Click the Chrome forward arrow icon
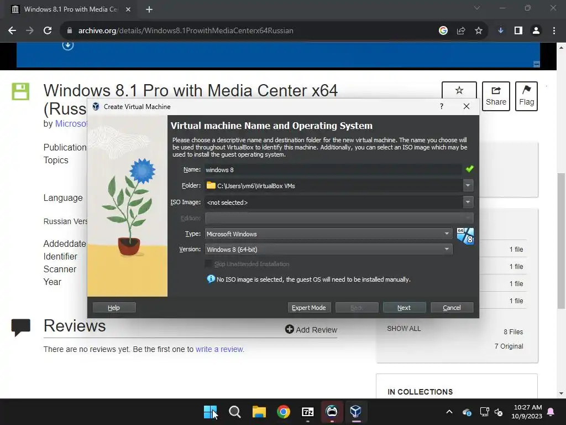This screenshot has width=566, height=425. click(x=30, y=31)
